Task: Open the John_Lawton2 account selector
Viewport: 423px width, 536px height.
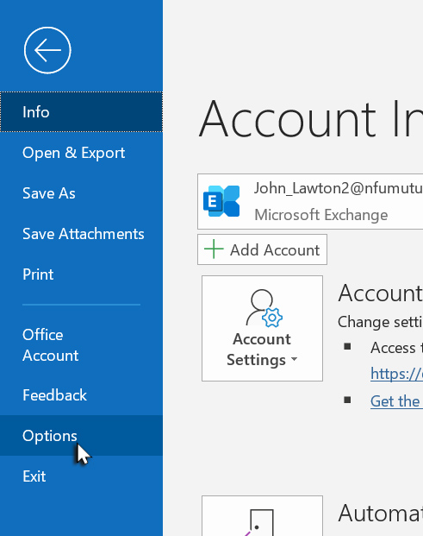Action: [310, 201]
